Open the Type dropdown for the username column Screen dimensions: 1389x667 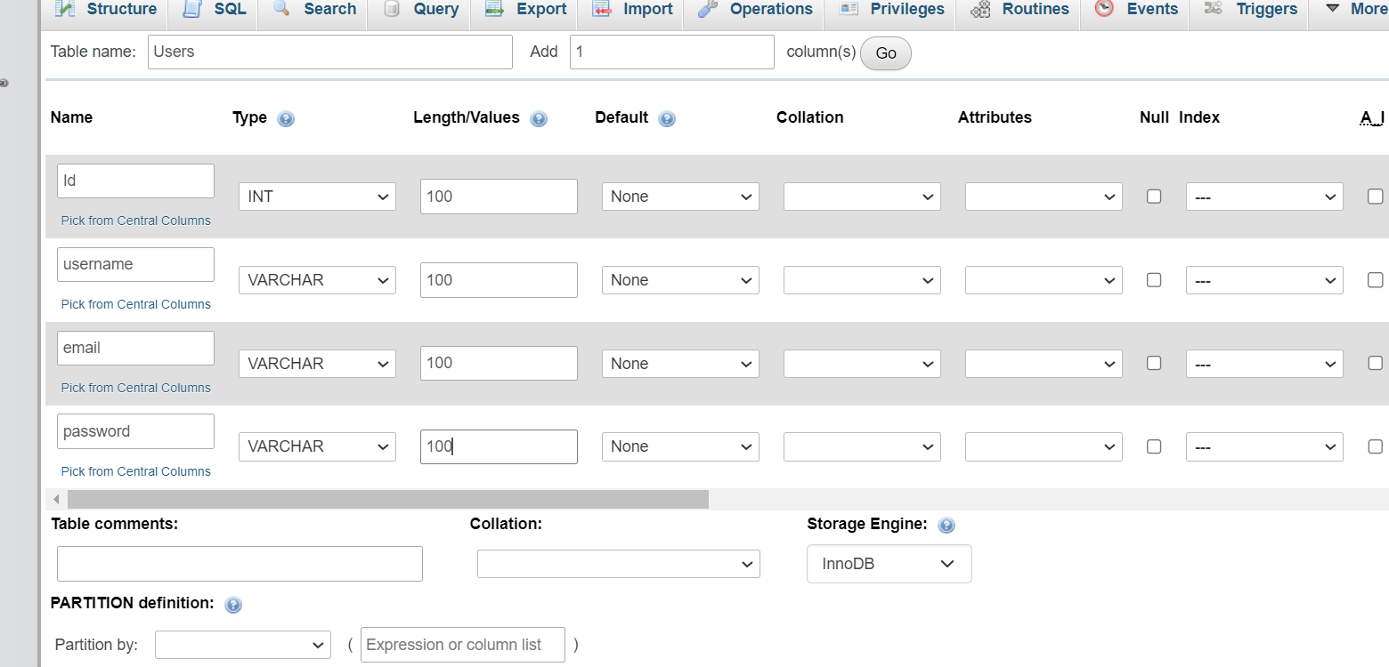pyautogui.click(x=317, y=280)
